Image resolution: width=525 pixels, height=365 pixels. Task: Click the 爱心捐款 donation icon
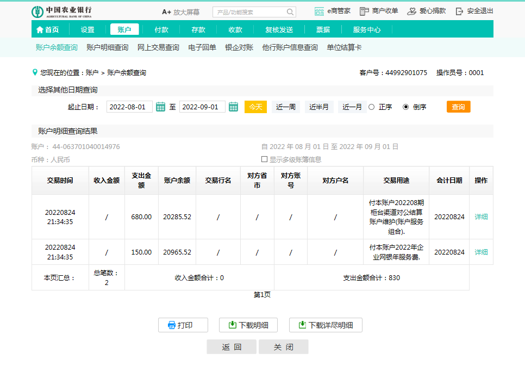pyautogui.click(x=411, y=11)
